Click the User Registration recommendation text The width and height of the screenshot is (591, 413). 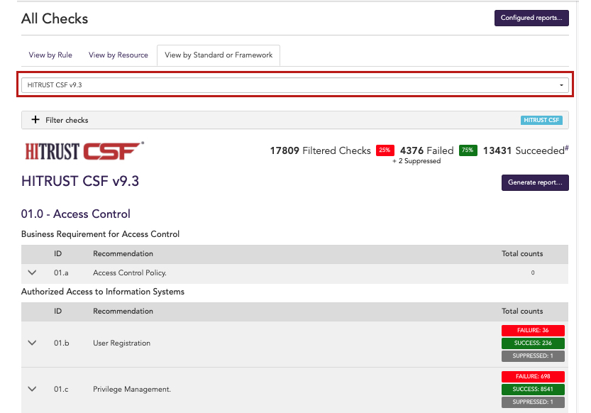(122, 343)
